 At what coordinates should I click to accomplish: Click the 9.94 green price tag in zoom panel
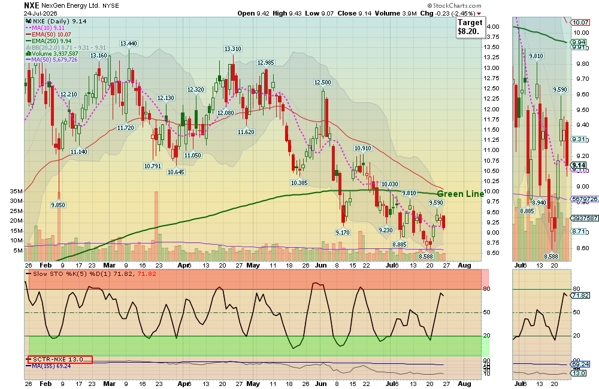point(579,42)
